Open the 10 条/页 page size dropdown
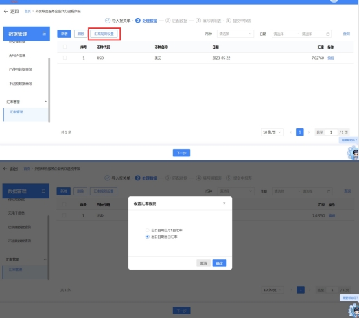The image size is (359, 319). point(272,132)
